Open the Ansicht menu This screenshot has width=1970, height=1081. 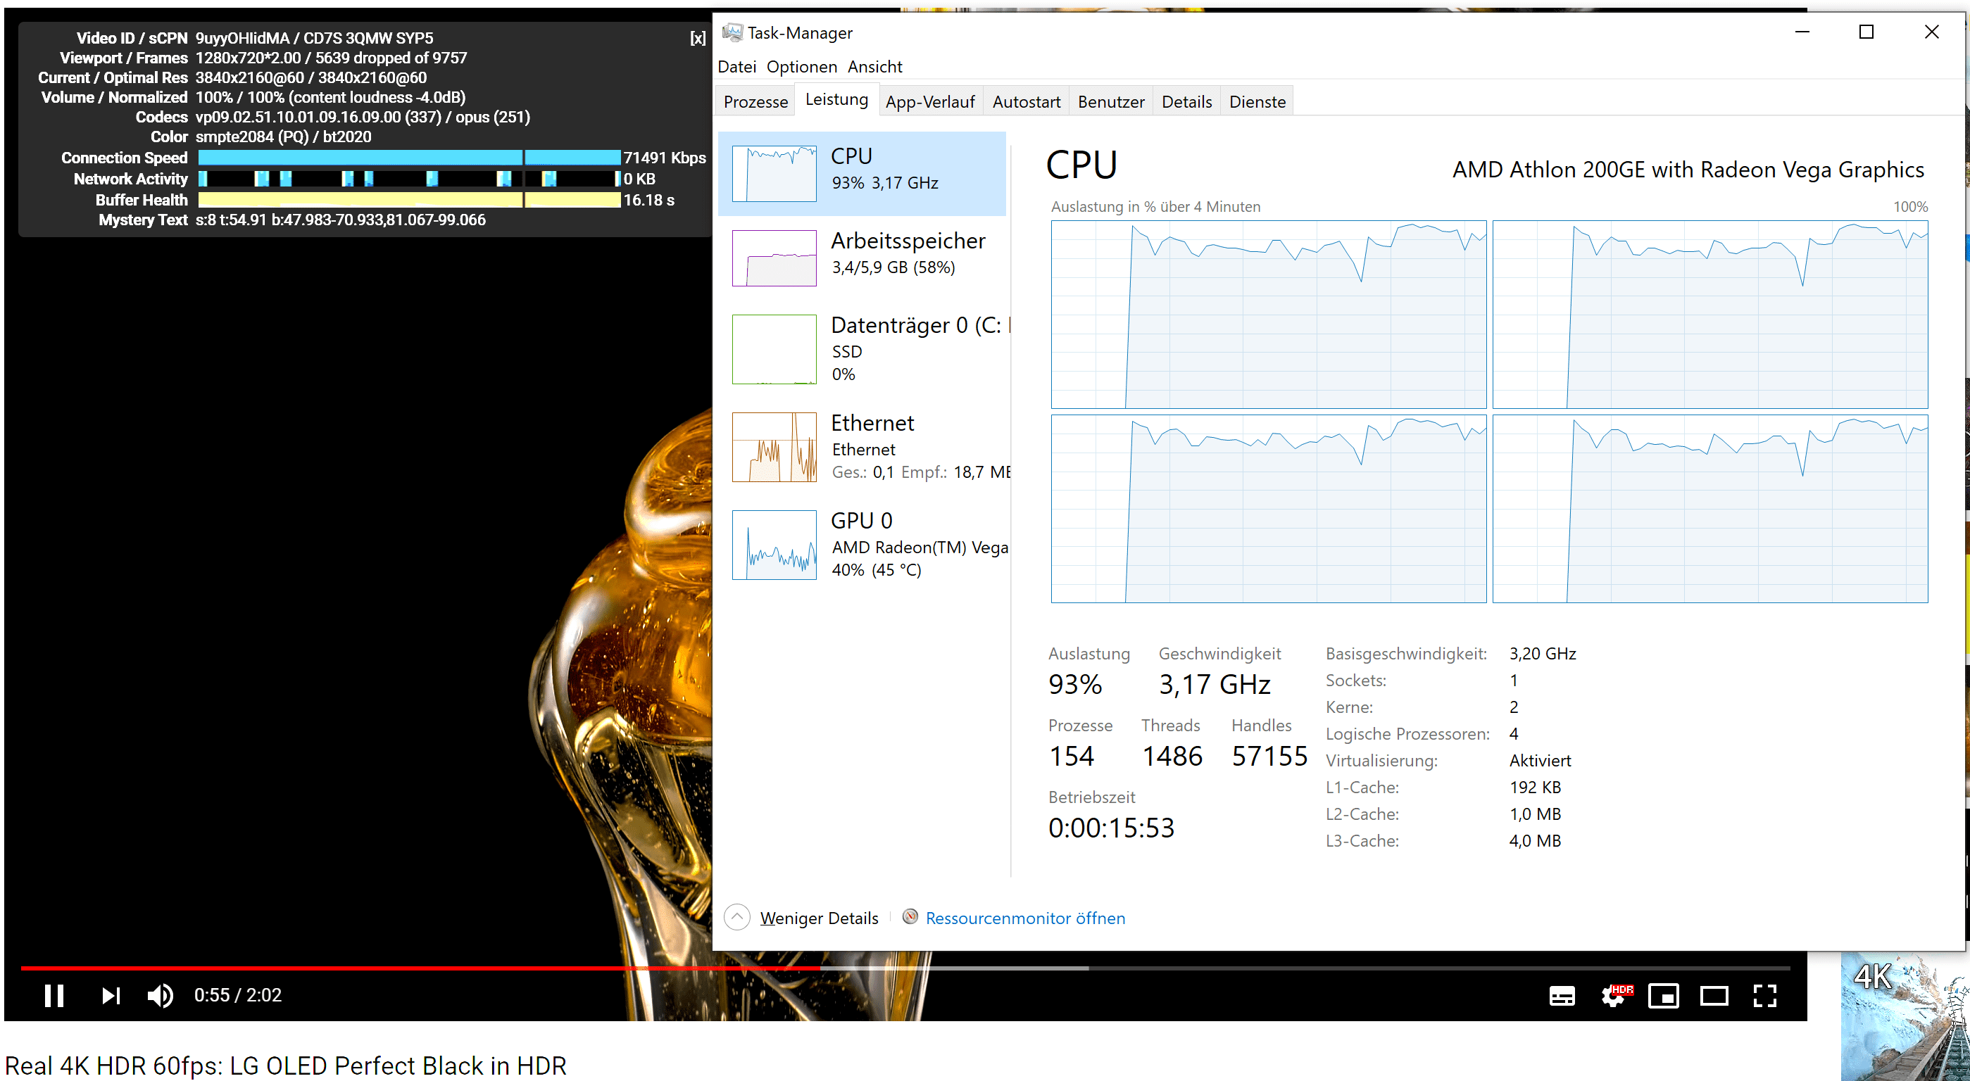click(875, 67)
